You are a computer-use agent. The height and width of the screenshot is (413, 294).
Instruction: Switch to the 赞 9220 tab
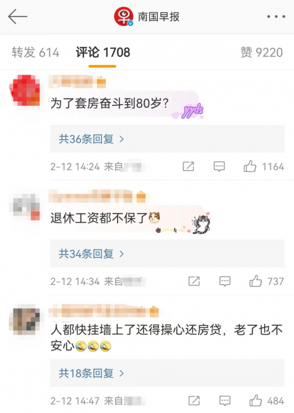tap(262, 52)
